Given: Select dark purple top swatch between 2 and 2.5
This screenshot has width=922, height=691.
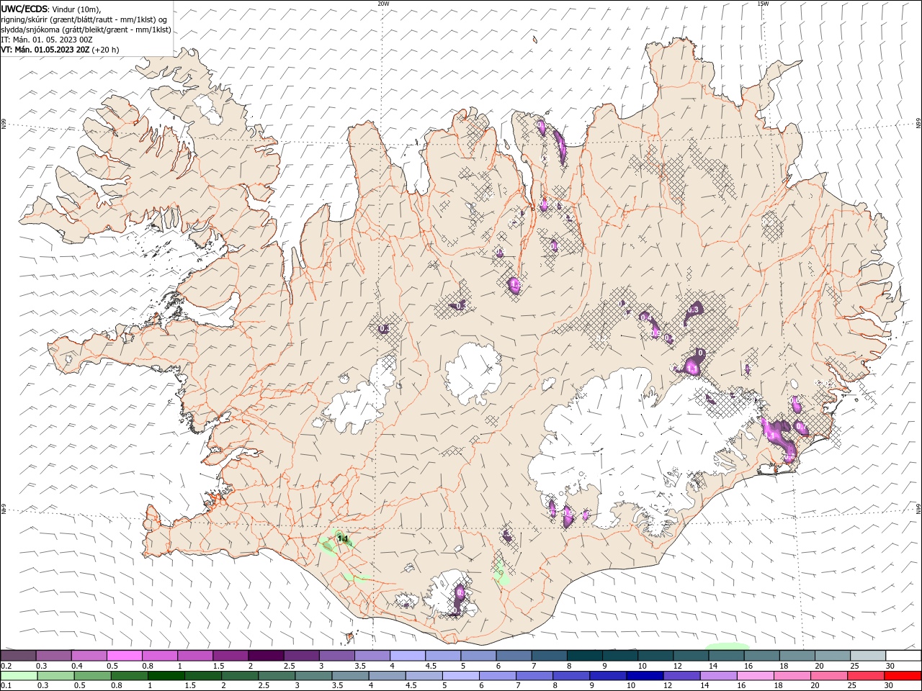Looking at the screenshot, I should tap(266, 655).
